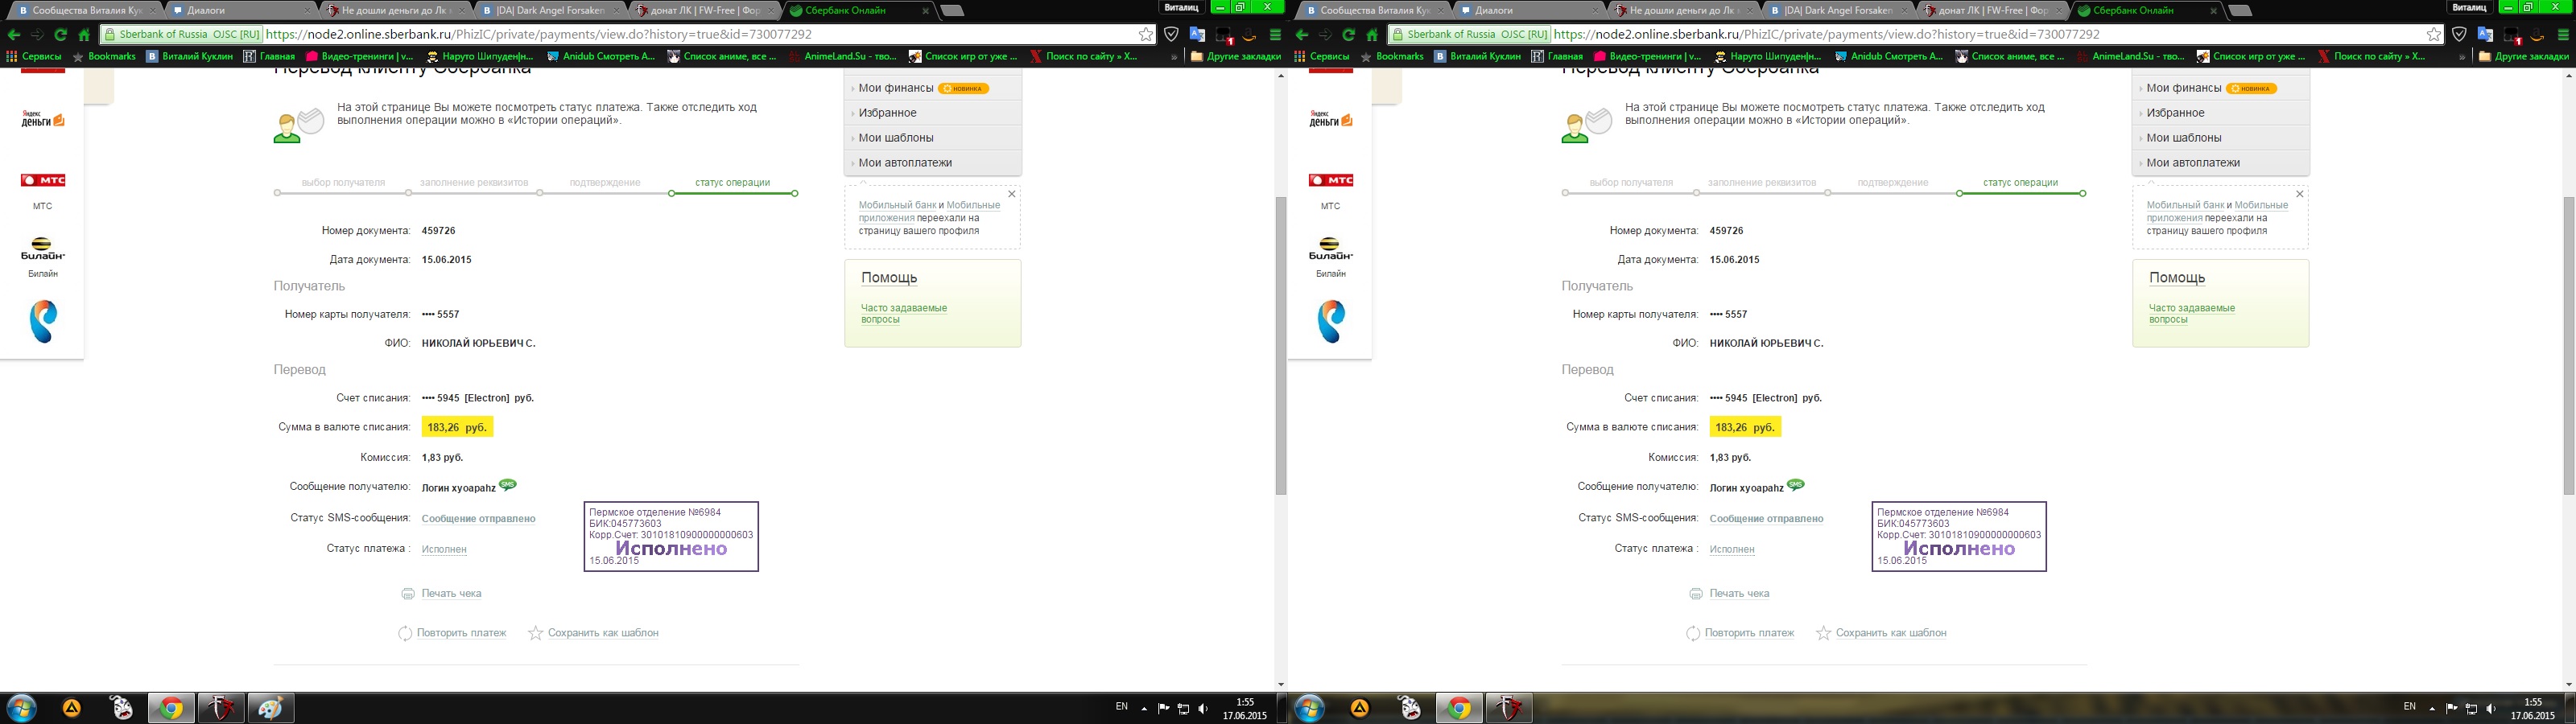Show hidden tray icons on the left taskbar
Viewport: 2576px width, 724px height.
(x=1142, y=708)
